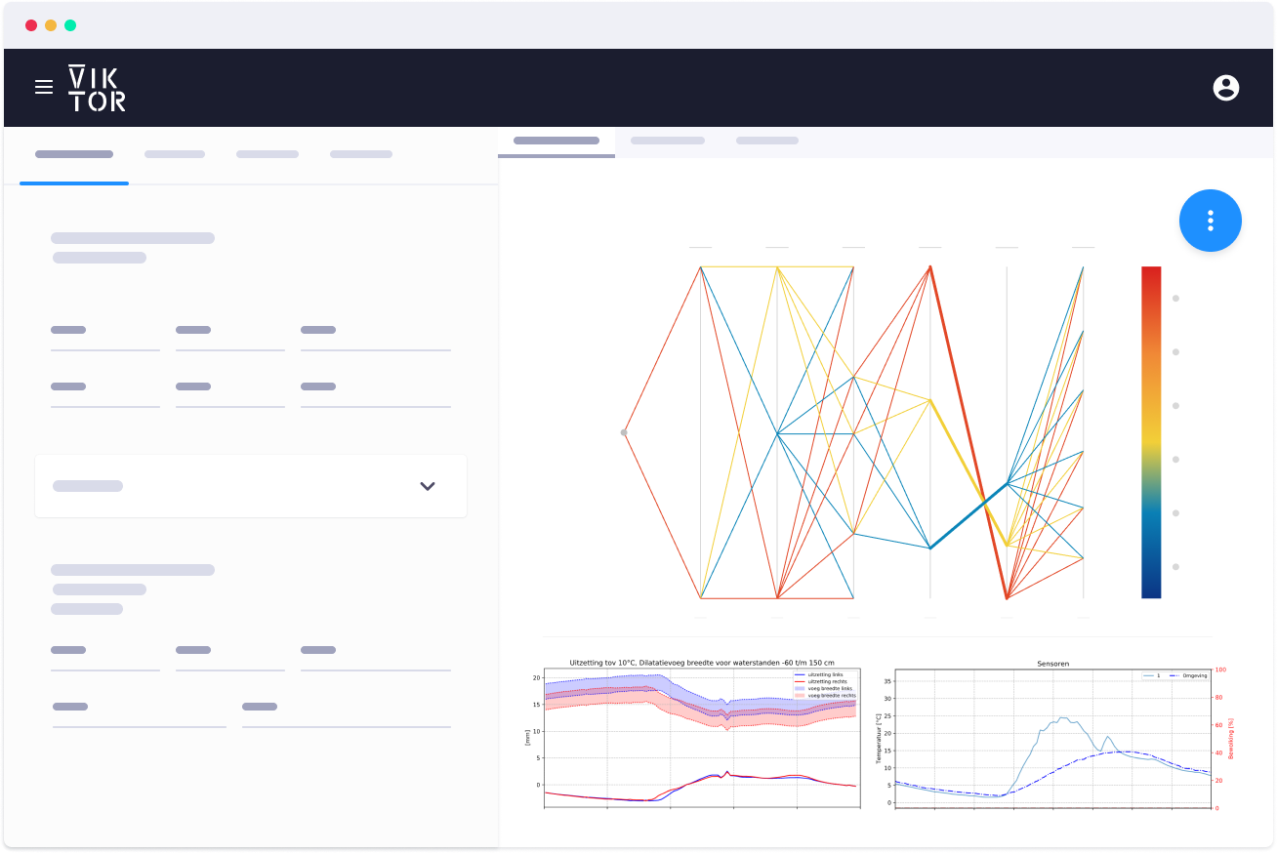Click the 'Sensoren' chart title
This screenshot has height=853, width=1277.
pyautogui.click(x=1052, y=664)
